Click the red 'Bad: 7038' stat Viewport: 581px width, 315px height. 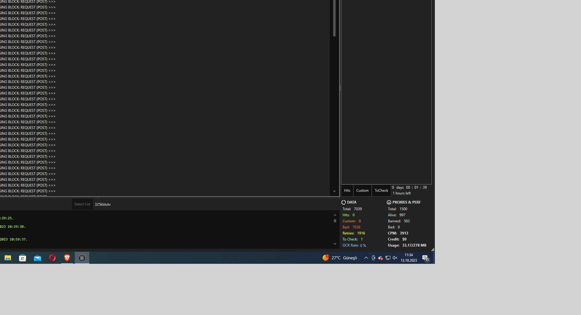coord(351,227)
